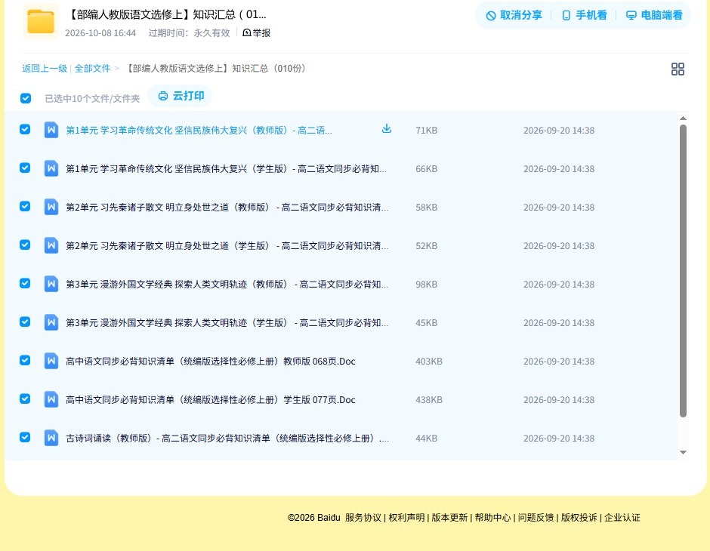Image resolution: width=710 pixels, height=551 pixels.
Task: Uncheck 学生版 077页 file checkbox
Action: pyautogui.click(x=25, y=399)
